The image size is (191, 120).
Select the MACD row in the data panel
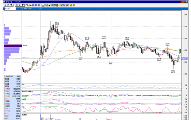click(x=13, y=109)
